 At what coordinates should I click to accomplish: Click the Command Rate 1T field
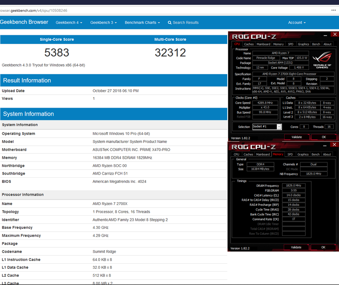click(293, 219)
